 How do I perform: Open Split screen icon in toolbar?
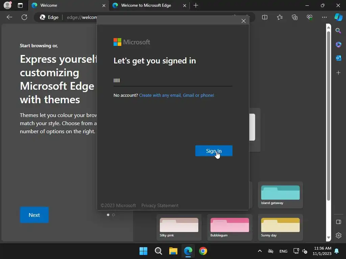[x=265, y=17]
